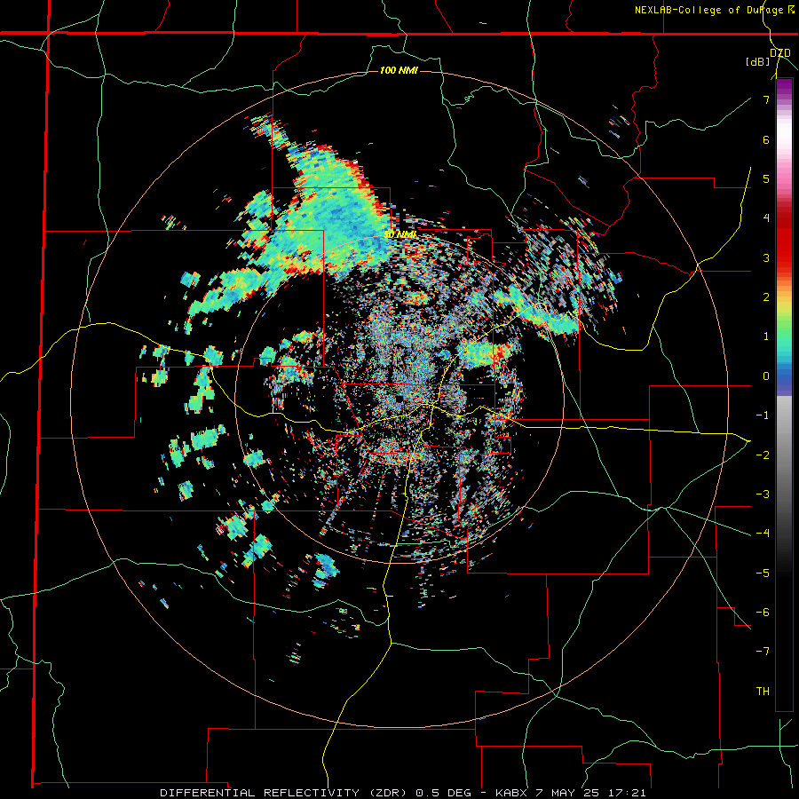Pick the -6 scale label
The height and width of the screenshot is (799, 799).
click(x=763, y=612)
